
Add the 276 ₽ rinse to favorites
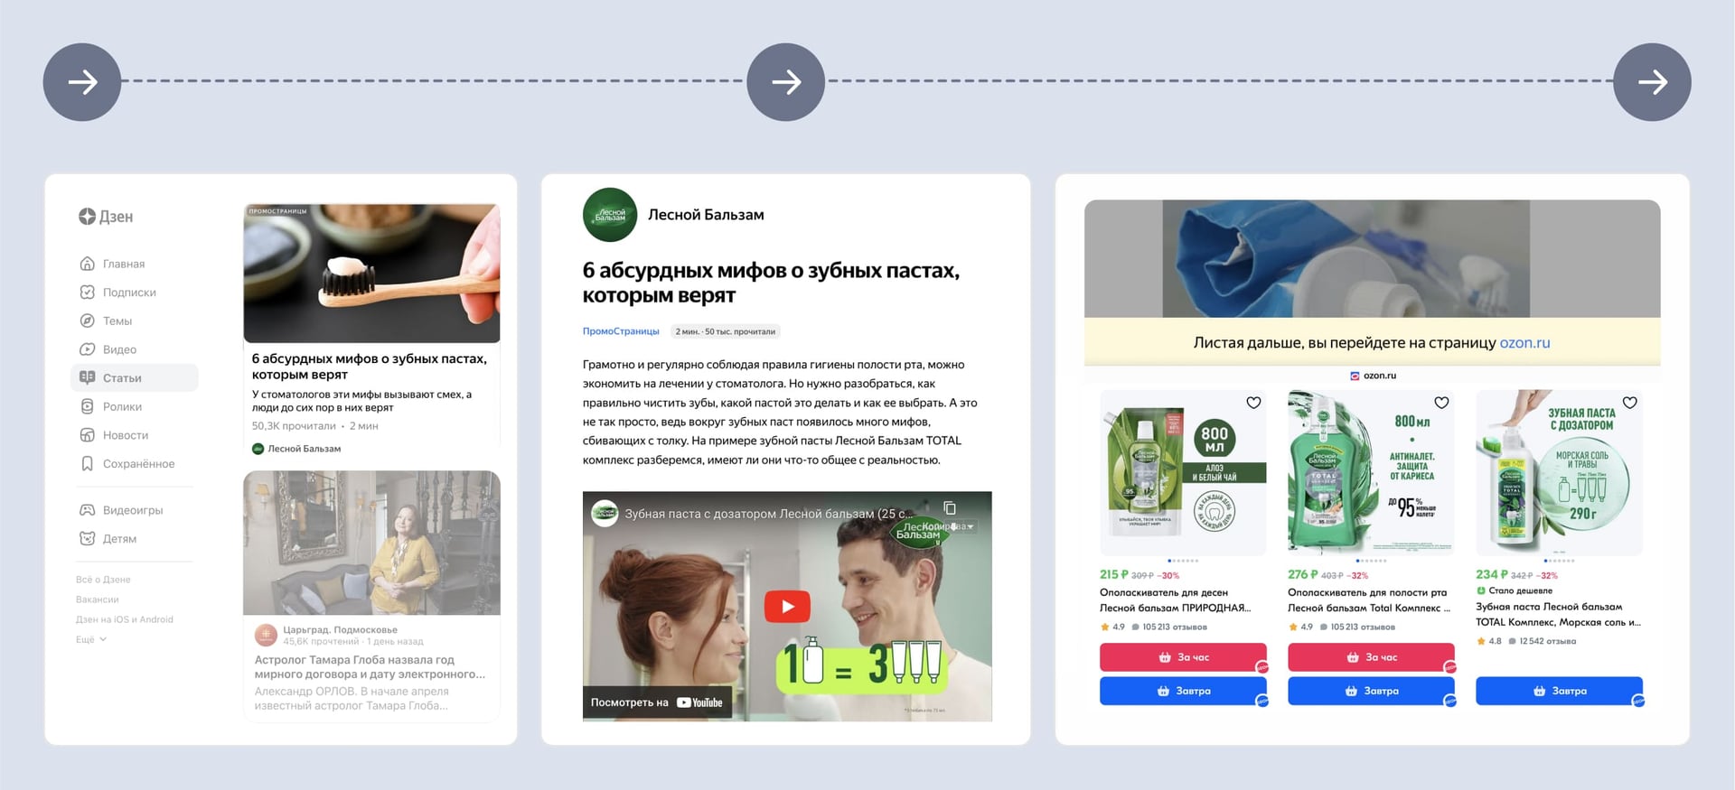coord(1441,403)
